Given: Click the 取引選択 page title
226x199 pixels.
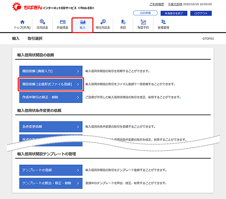Looking at the screenshot, I should [35, 39].
